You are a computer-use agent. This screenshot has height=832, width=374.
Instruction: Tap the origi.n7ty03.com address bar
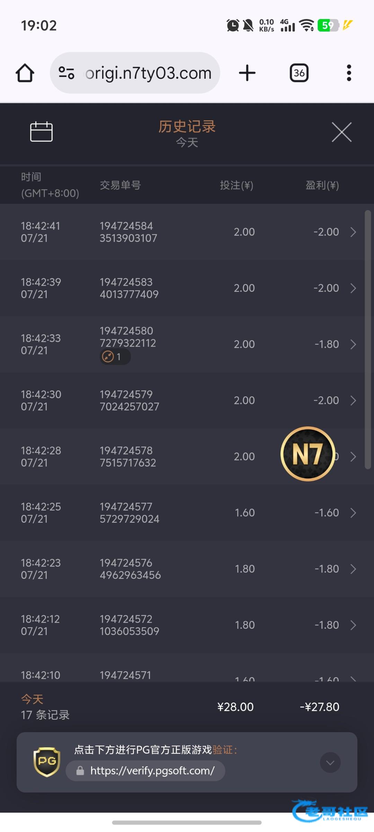(x=148, y=73)
